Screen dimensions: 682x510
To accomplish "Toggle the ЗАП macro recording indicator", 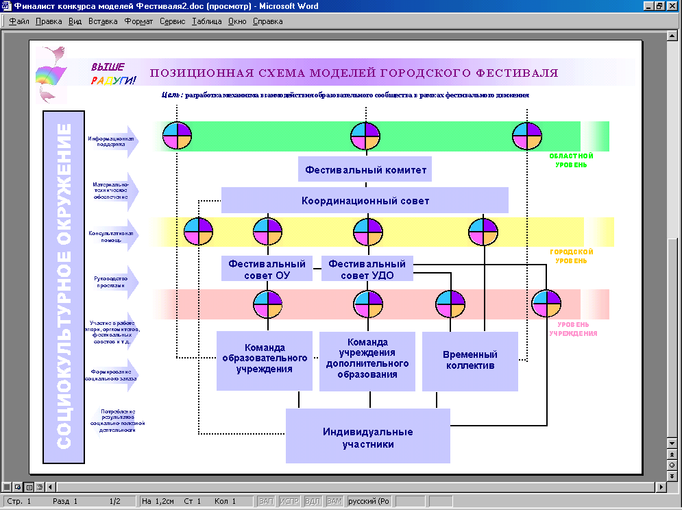I will tap(266, 501).
